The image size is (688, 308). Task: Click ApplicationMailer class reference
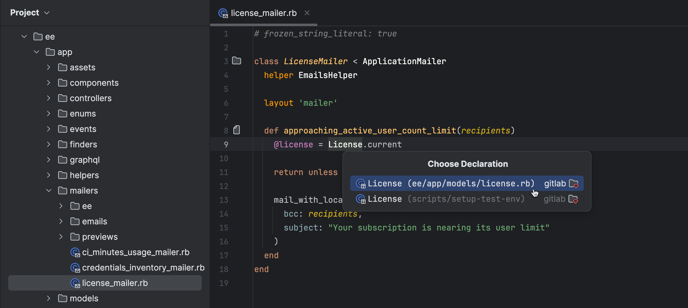click(404, 61)
